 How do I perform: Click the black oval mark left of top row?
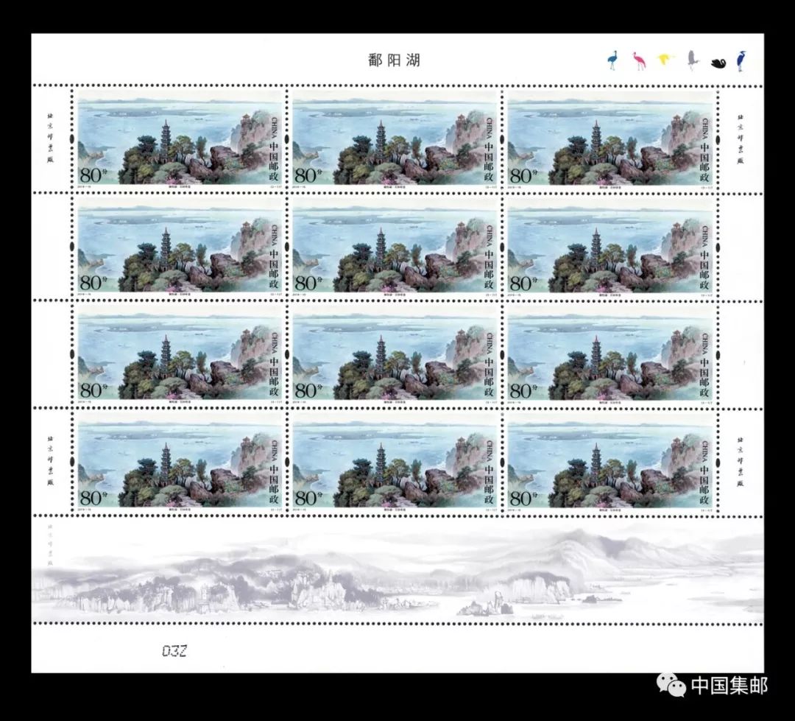point(72,139)
